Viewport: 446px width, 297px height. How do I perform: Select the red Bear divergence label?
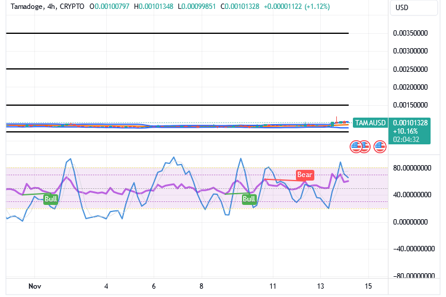coord(305,175)
